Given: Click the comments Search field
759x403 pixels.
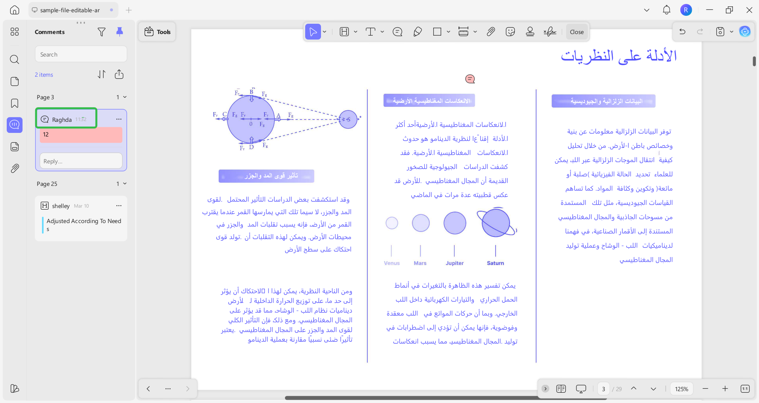Looking at the screenshot, I should pos(81,54).
